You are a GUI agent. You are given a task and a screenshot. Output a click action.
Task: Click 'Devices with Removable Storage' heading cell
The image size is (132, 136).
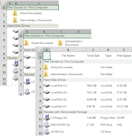pyautogui.click(x=65, y=112)
